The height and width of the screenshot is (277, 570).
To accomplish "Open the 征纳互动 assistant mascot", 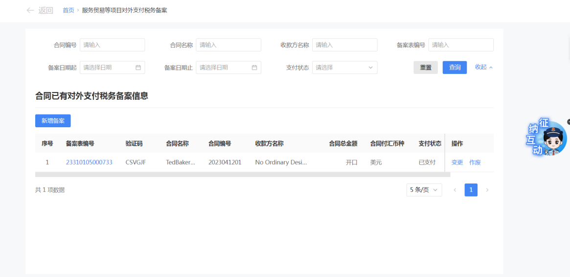I will pyautogui.click(x=548, y=138).
